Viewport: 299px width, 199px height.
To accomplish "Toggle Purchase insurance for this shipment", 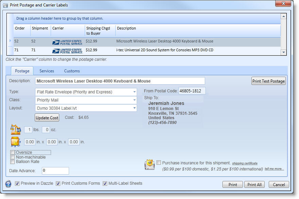I will [x=159, y=163].
